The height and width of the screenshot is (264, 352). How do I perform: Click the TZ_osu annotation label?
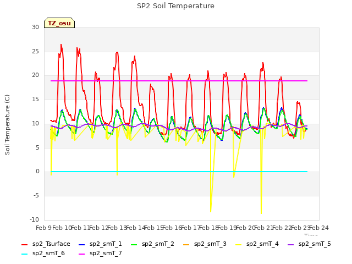point(59,23)
